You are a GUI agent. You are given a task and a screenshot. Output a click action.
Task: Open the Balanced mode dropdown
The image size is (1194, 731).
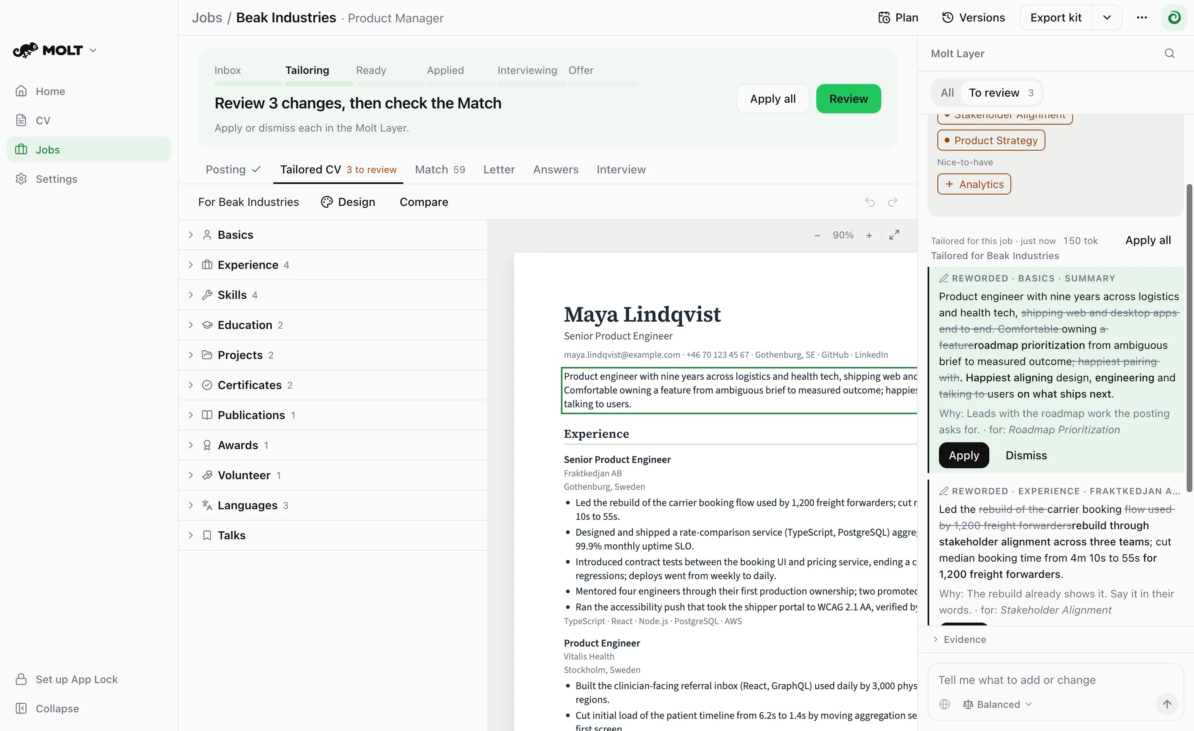[x=997, y=704]
